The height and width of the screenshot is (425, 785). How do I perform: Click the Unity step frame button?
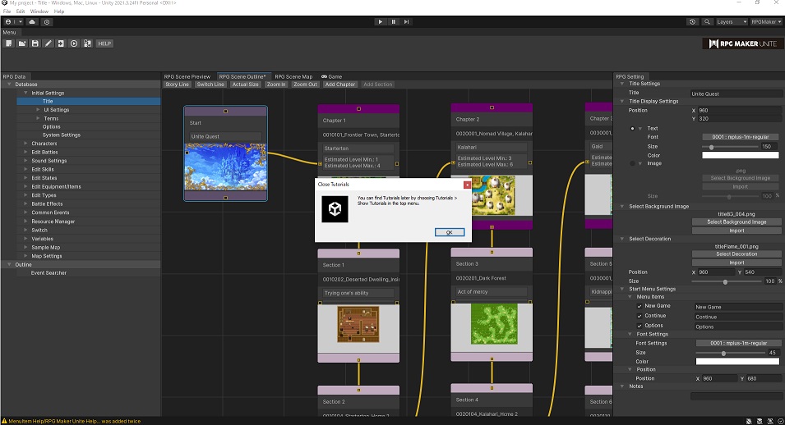click(x=407, y=21)
